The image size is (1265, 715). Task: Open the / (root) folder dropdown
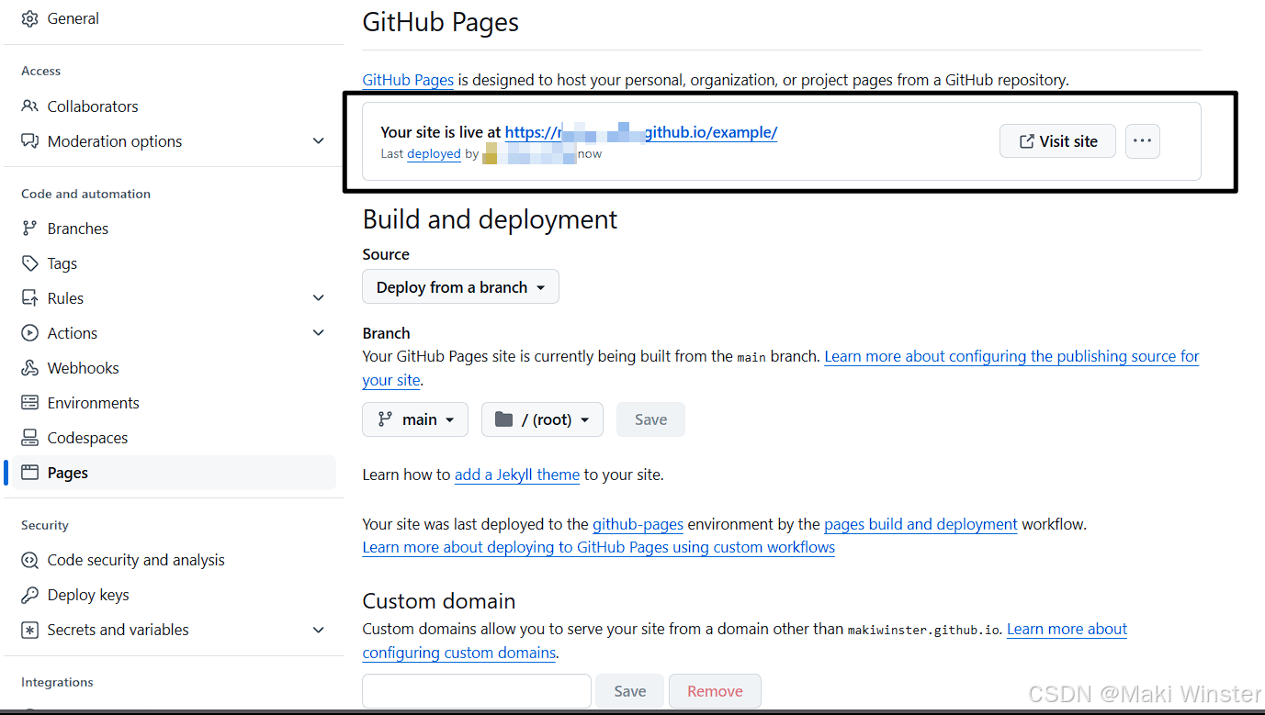[x=542, y=419]
